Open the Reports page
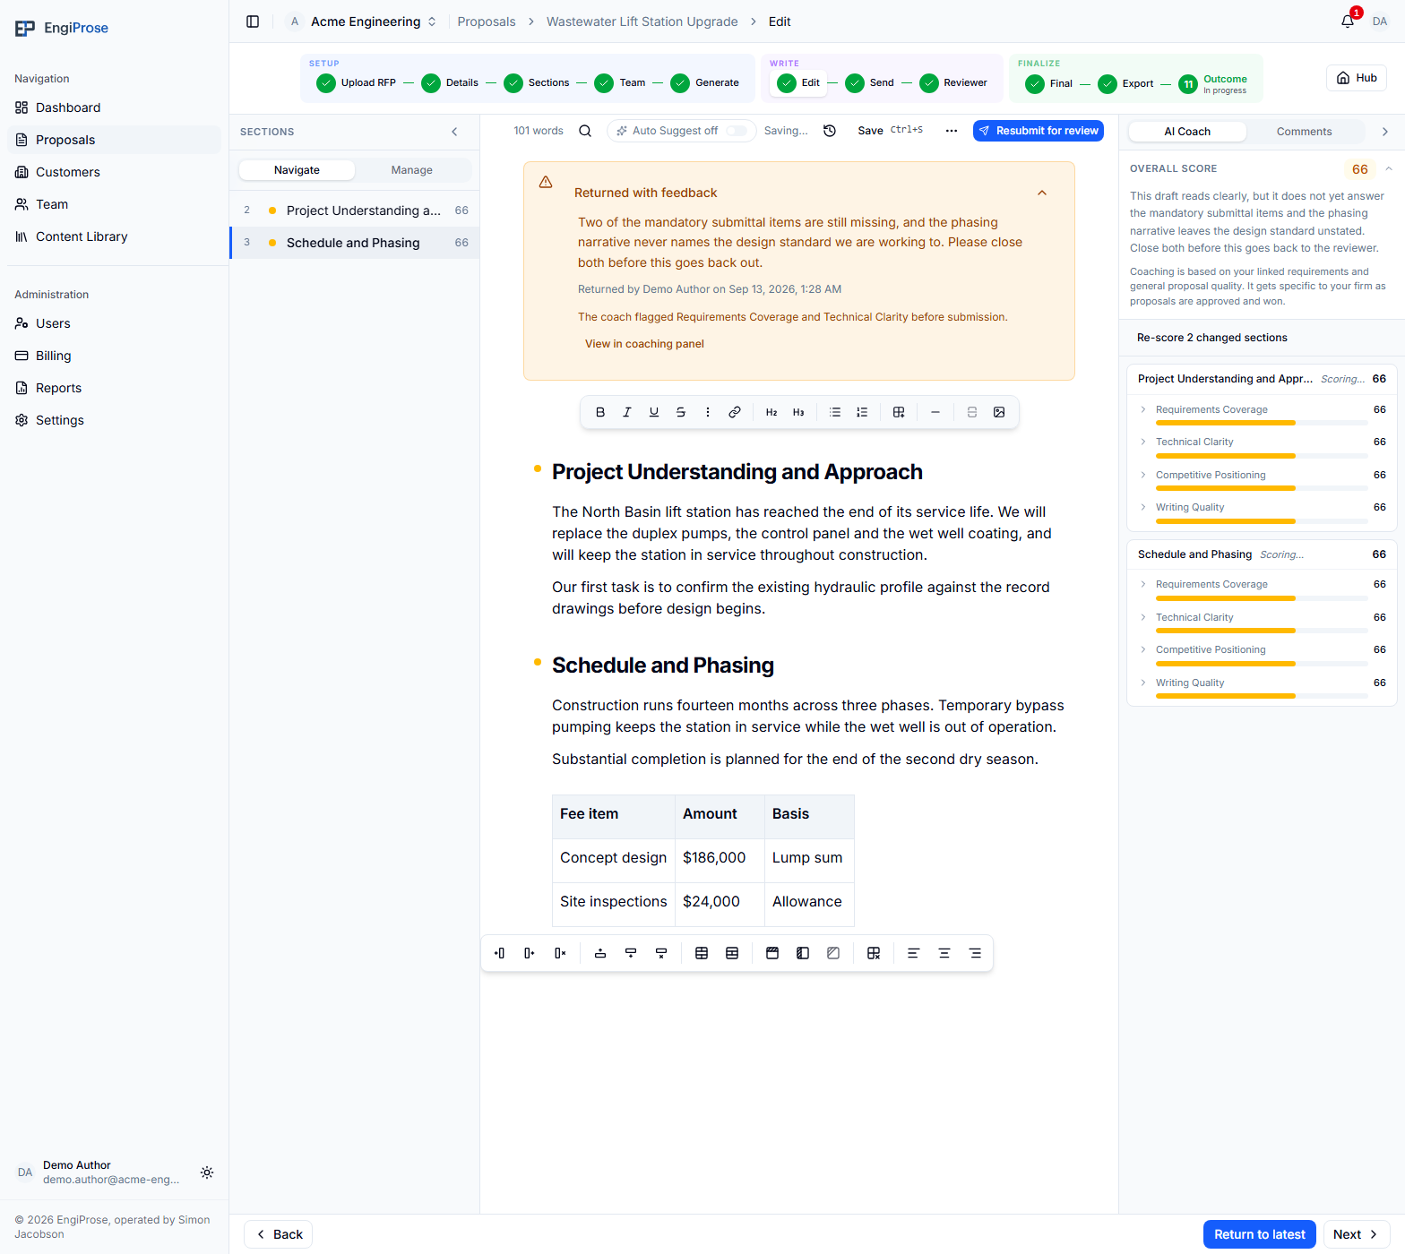Screen dimensions: 1405x1254 point(115,388)
